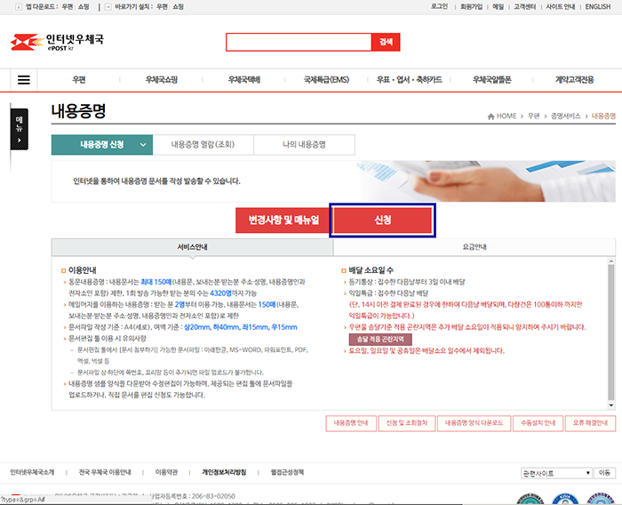
Task: Click the 고객센터 link
Action: pos(525,7)
